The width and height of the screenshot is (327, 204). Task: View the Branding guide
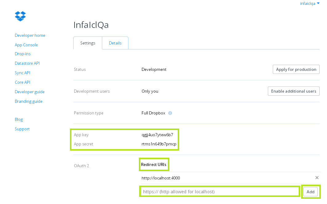click(x=29, y=102)
